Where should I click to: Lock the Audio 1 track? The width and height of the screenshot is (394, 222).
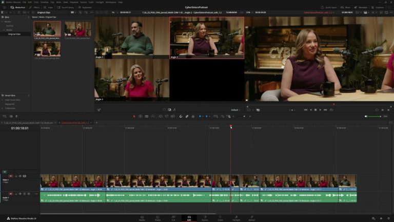pyautogui.click(x=16, y=194)
